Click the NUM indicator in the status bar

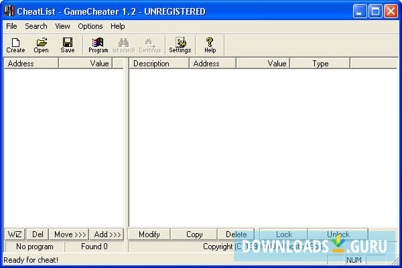coord(354,260)
